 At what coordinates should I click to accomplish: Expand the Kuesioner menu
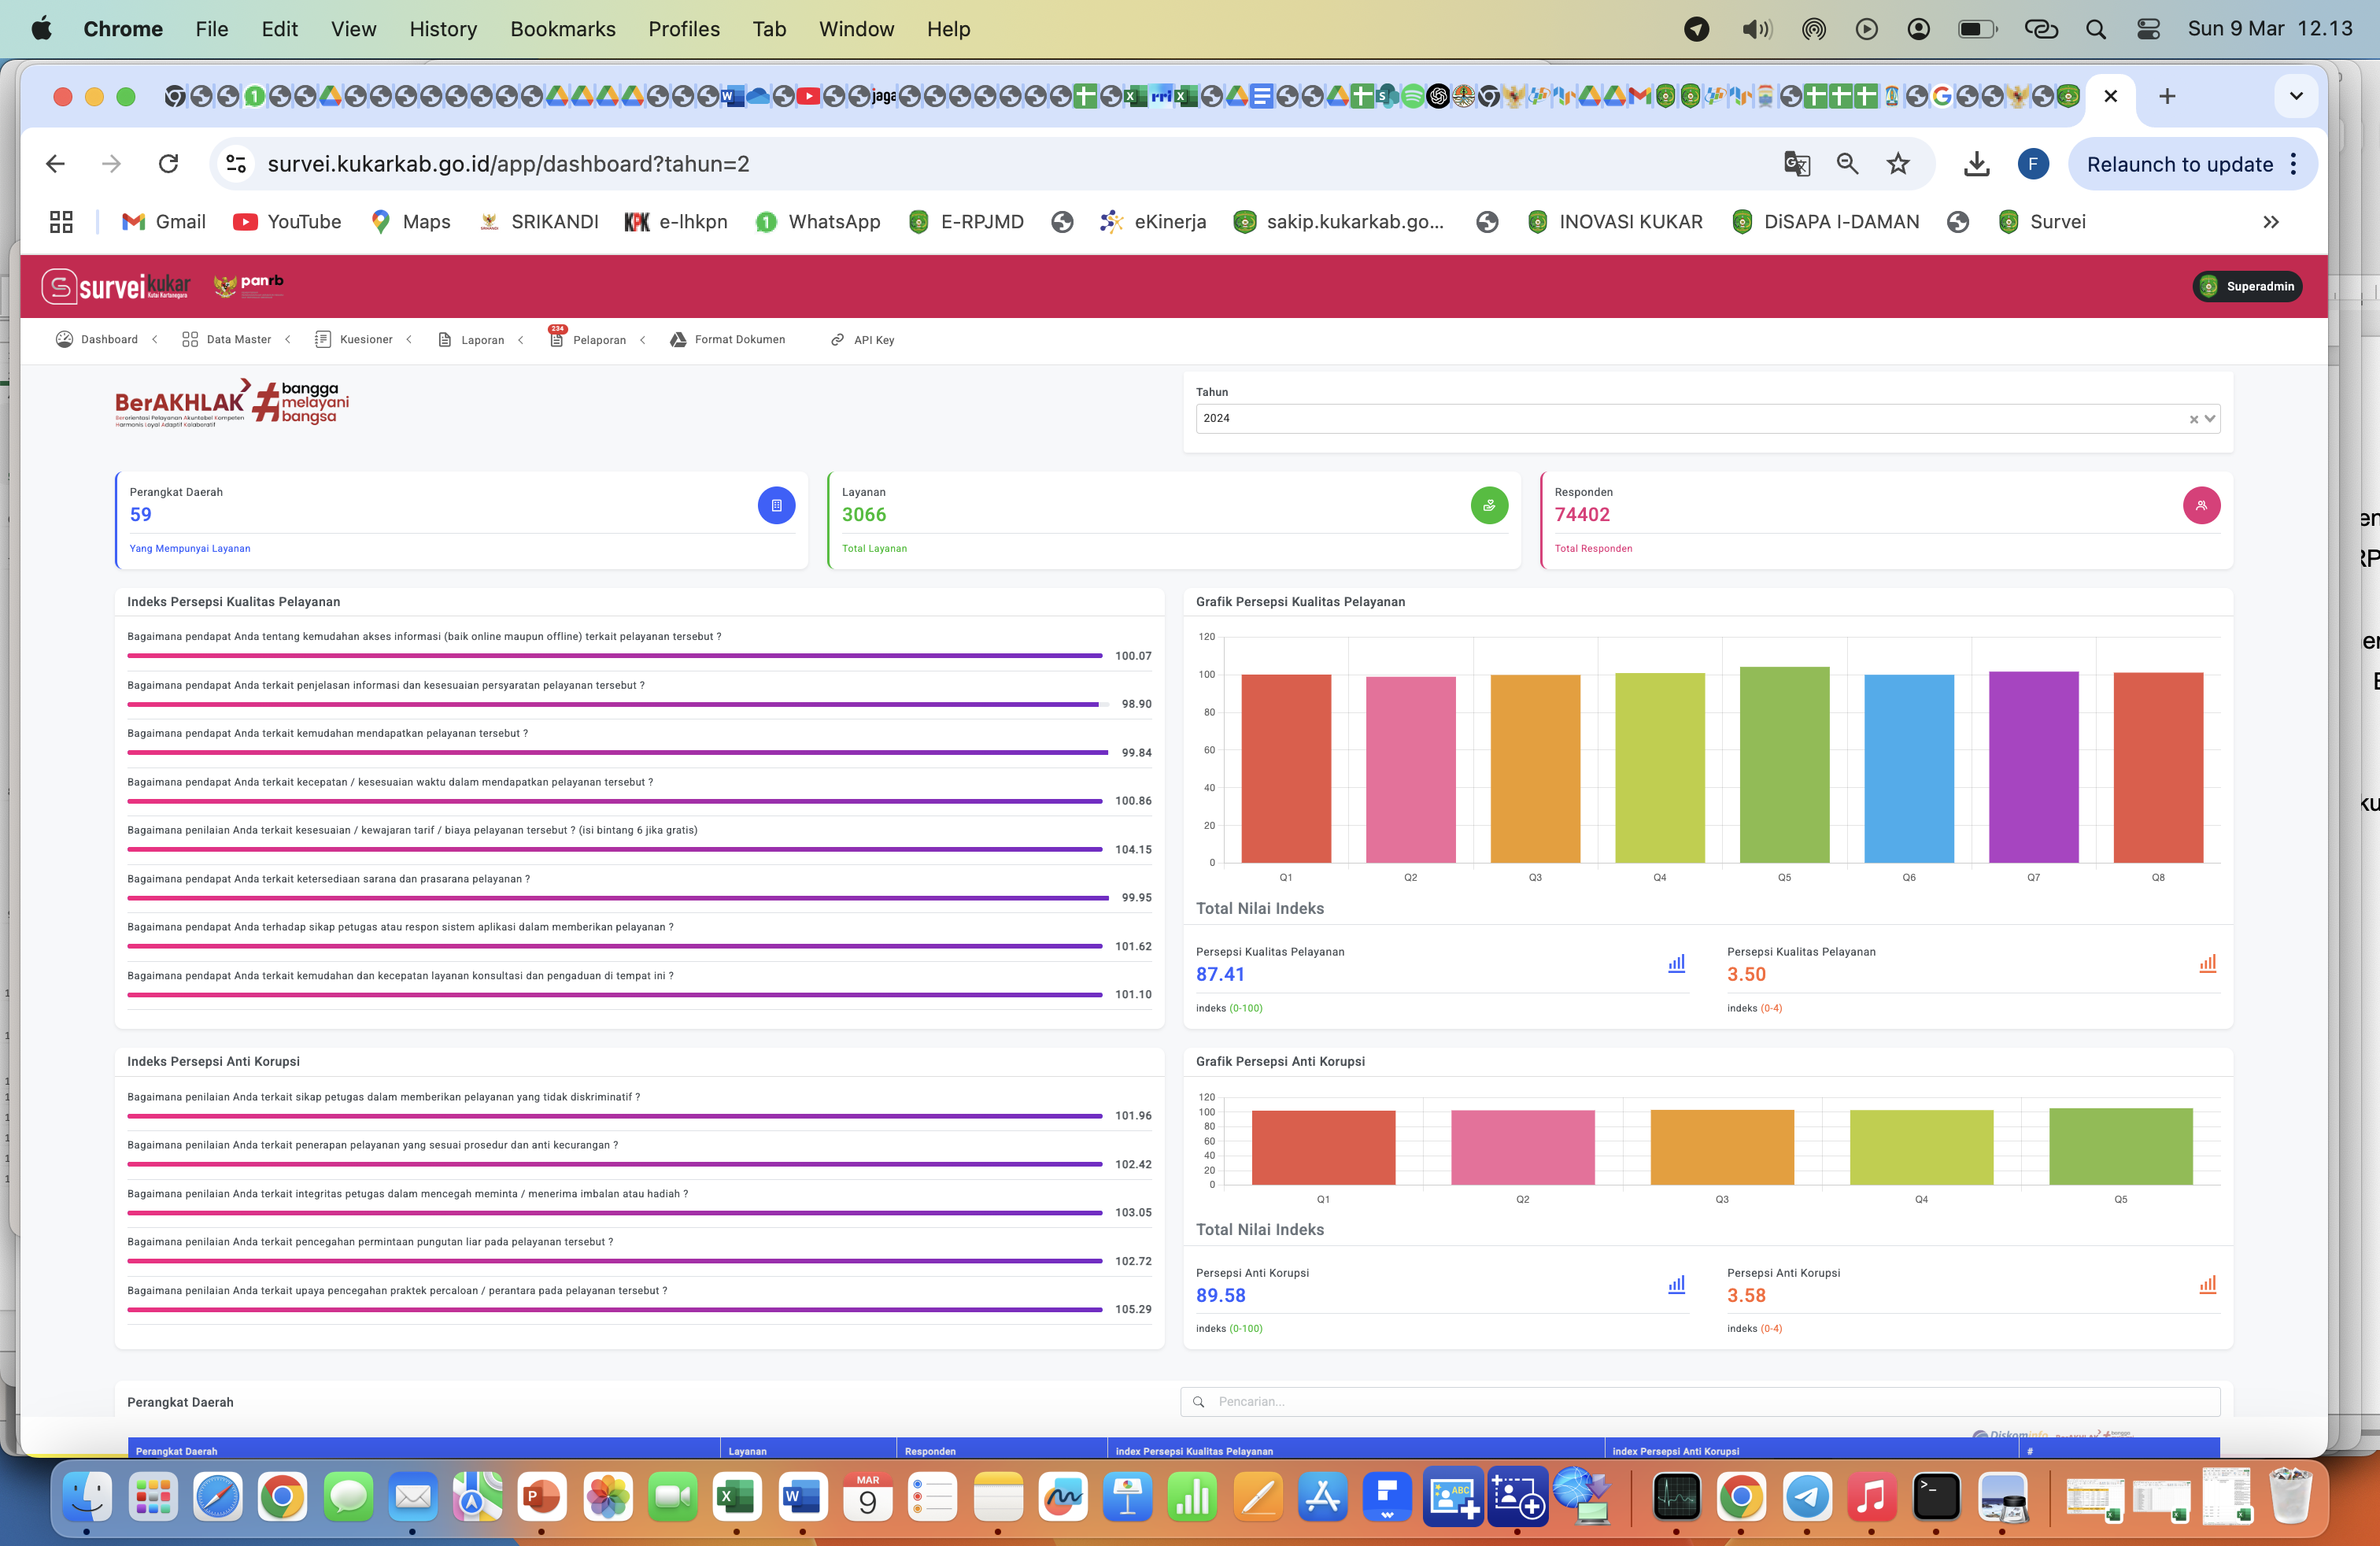[365, 340]
